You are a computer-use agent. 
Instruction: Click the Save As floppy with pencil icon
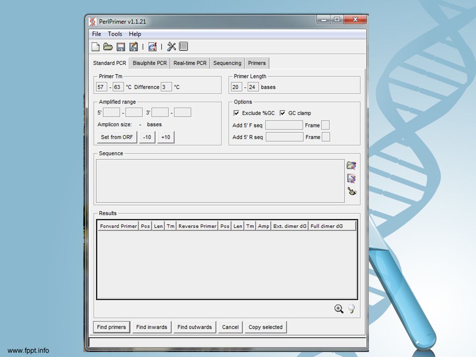click(133, 47)
